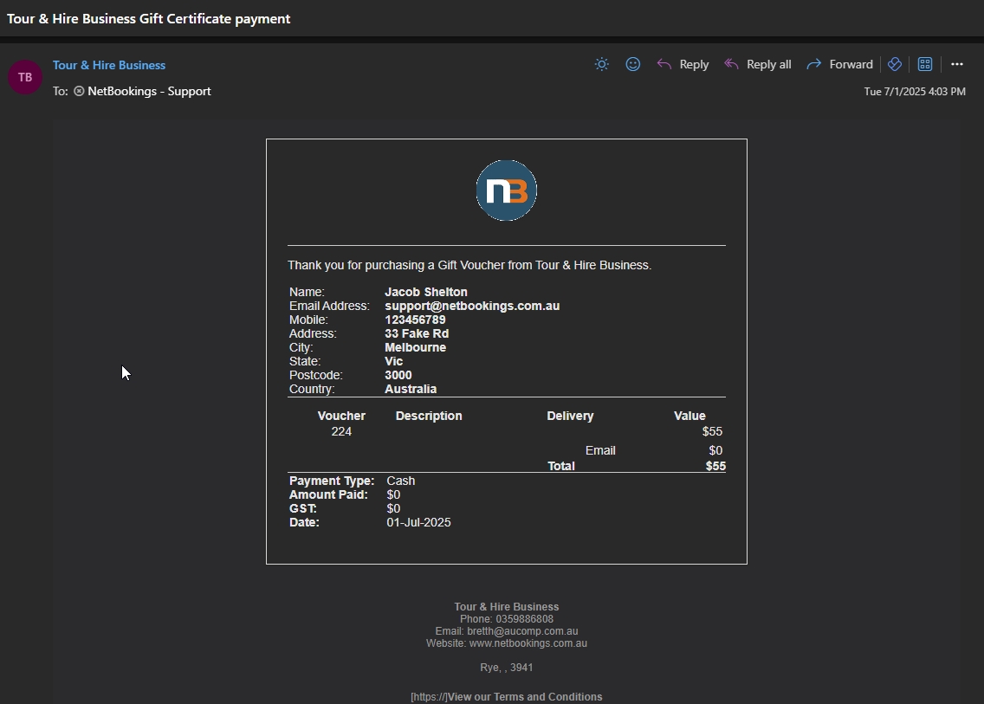Click the Voucher column header
The height and width of the screenshot is (704, 984).
tap(341, 416)
